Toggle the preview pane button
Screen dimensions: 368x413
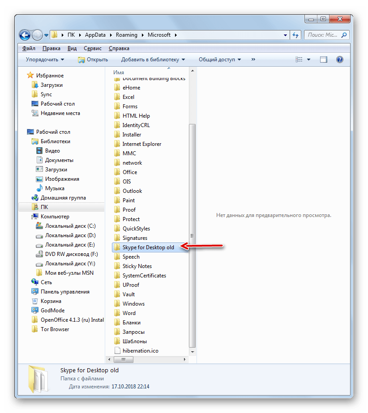click(323, 60)
